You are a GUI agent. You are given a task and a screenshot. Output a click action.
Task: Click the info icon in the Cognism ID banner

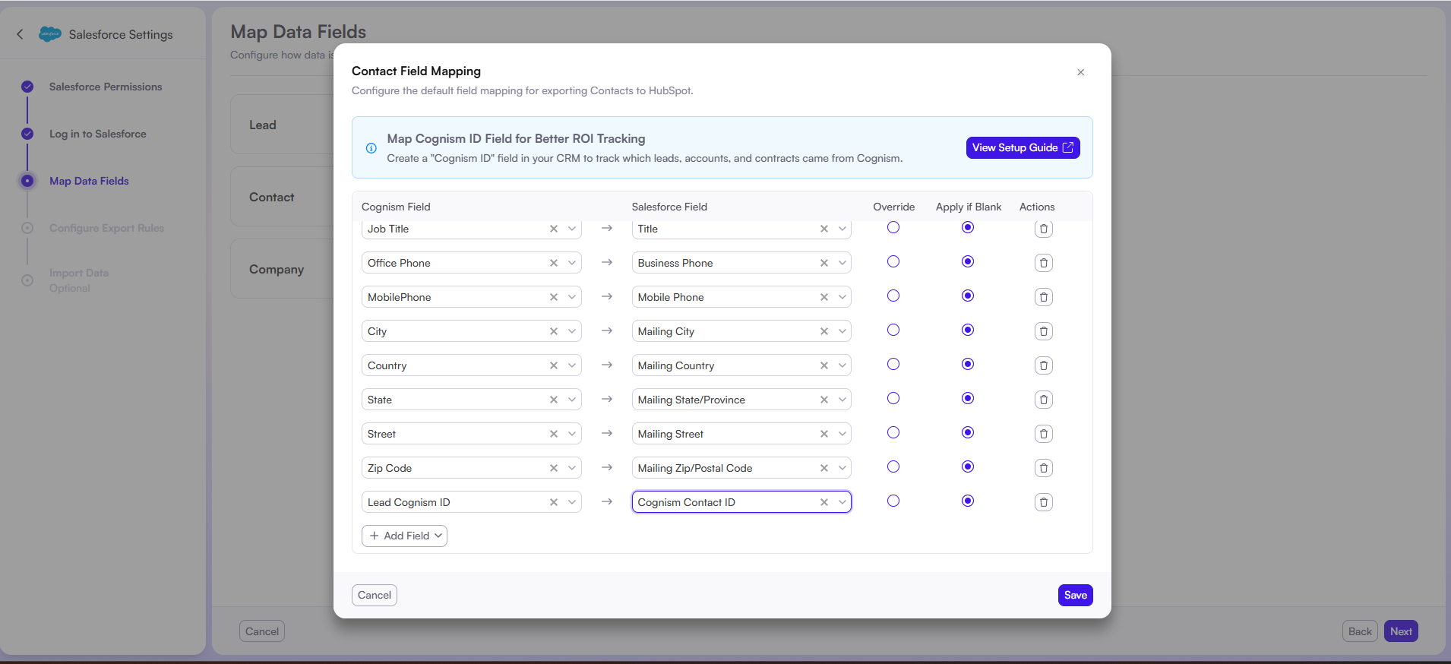[371, 148]
